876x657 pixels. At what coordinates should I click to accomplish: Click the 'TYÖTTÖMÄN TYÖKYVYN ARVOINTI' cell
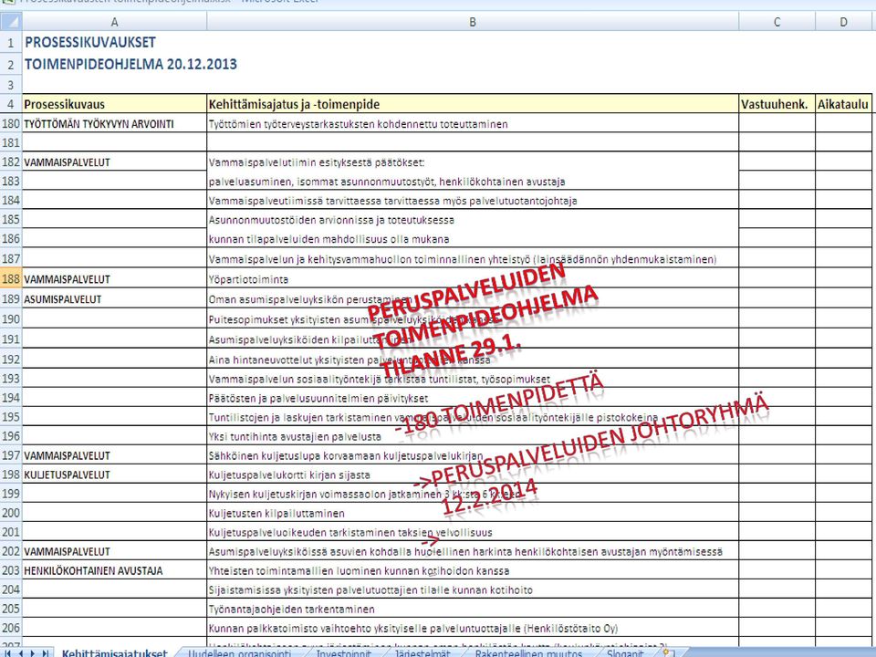(x=115, y=123)
